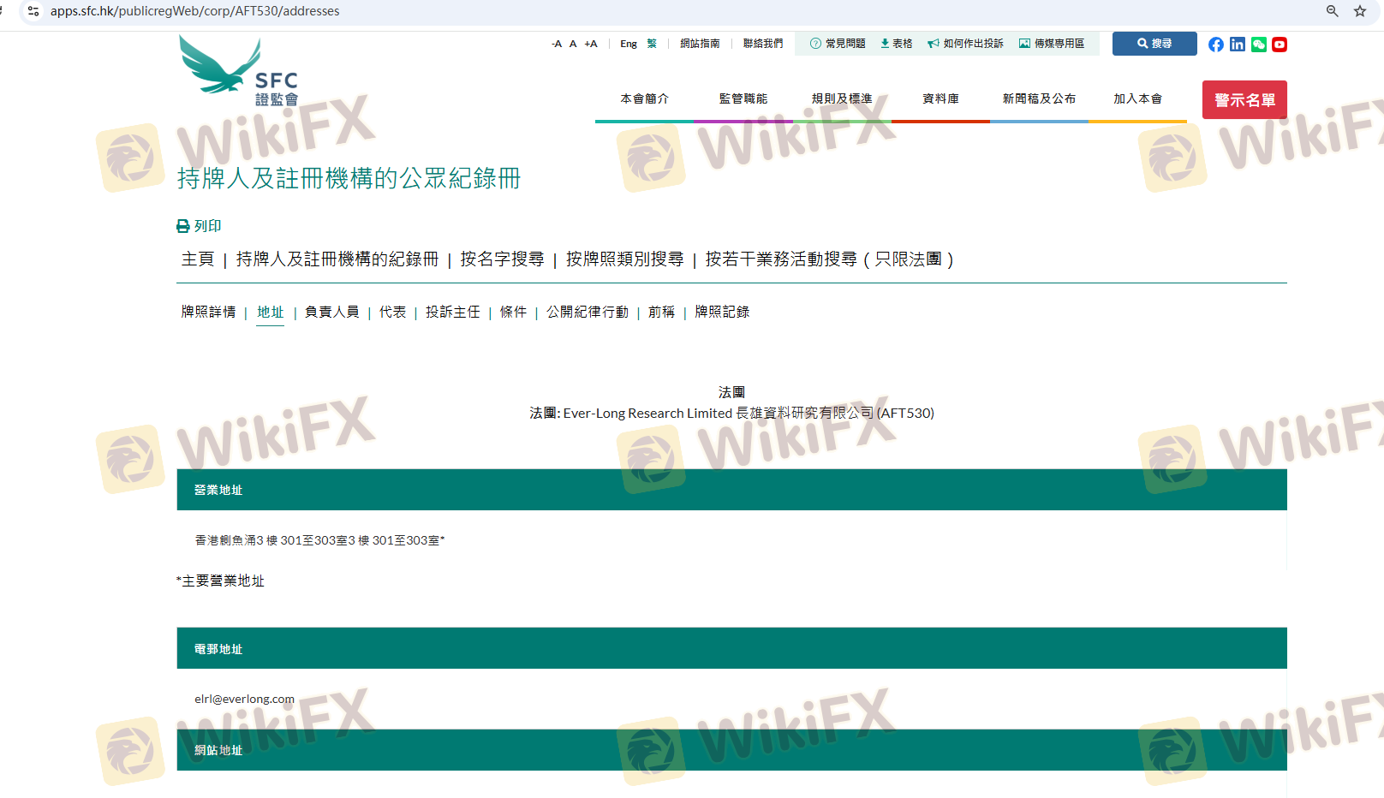Open 按牌照類別搜尋 search by licence type
This screenshot has height=798, width=1384.
click(624, 259)
